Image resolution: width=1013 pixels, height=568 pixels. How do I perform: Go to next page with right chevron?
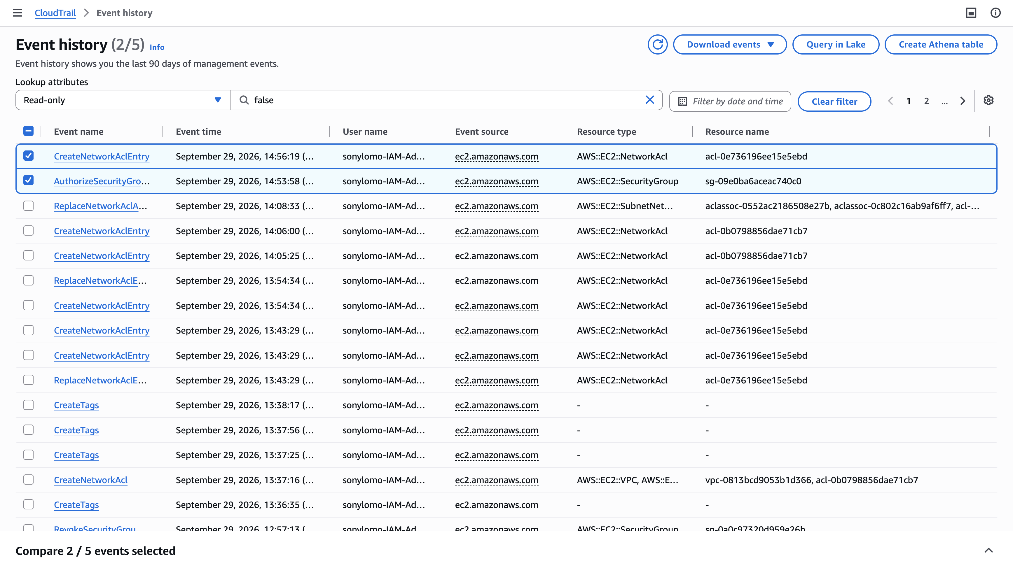[962, 101]
